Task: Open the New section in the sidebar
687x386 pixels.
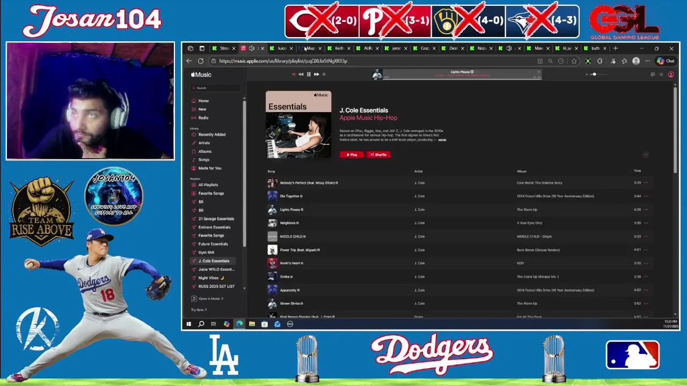Action: click(x=202, y=109)
